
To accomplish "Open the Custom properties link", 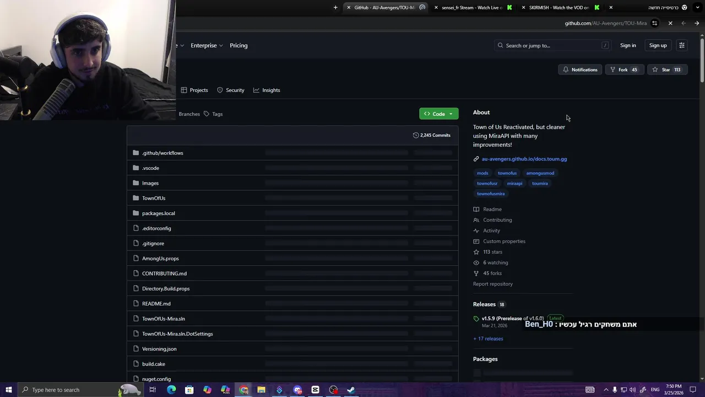I will click(x=499, y=241).
